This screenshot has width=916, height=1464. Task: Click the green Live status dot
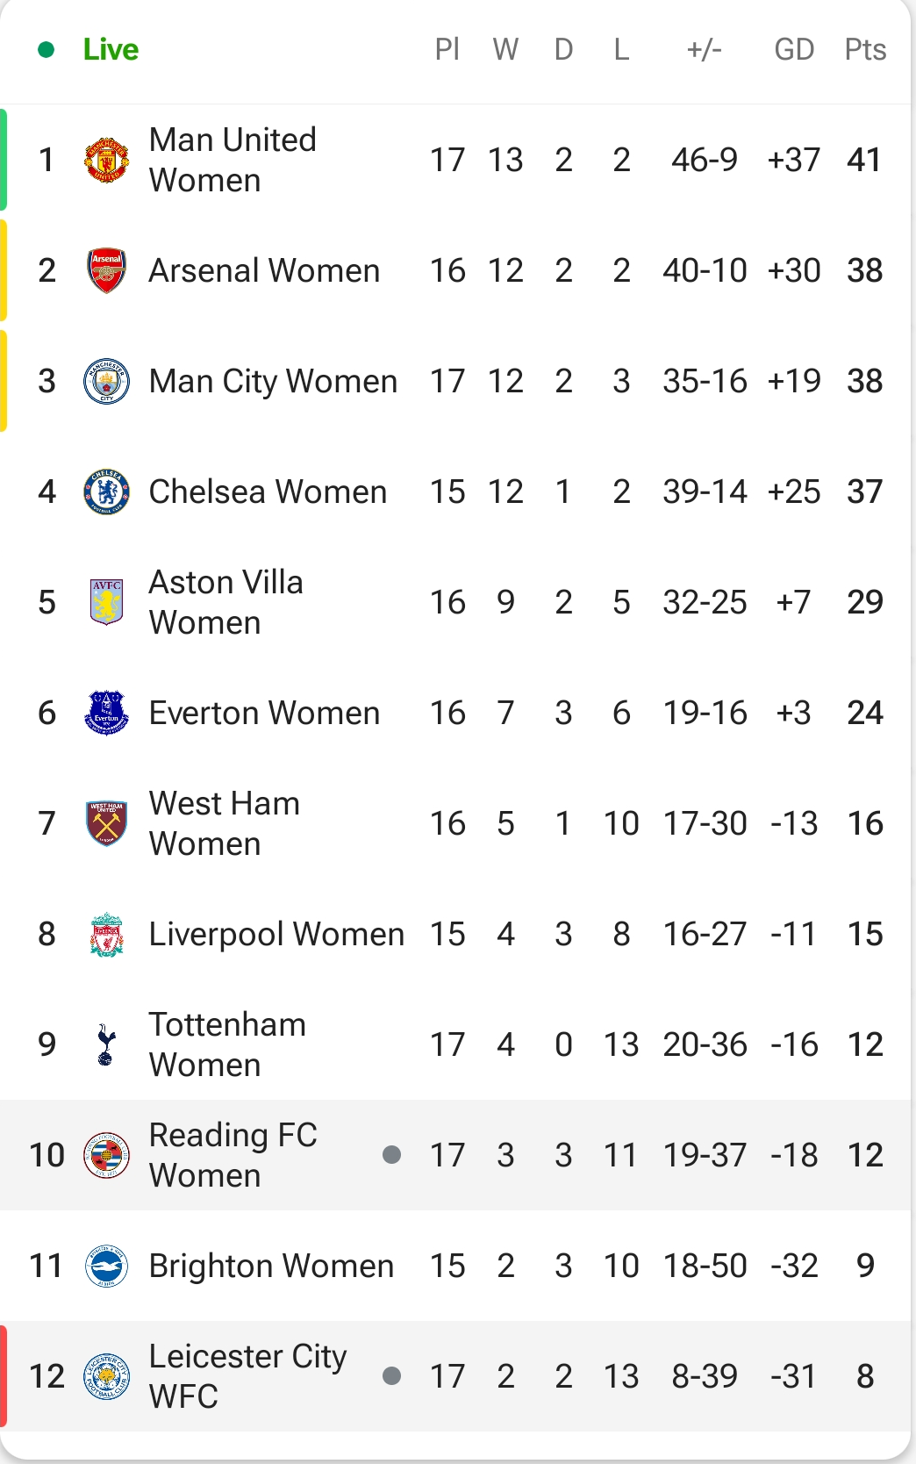(47, 50)
